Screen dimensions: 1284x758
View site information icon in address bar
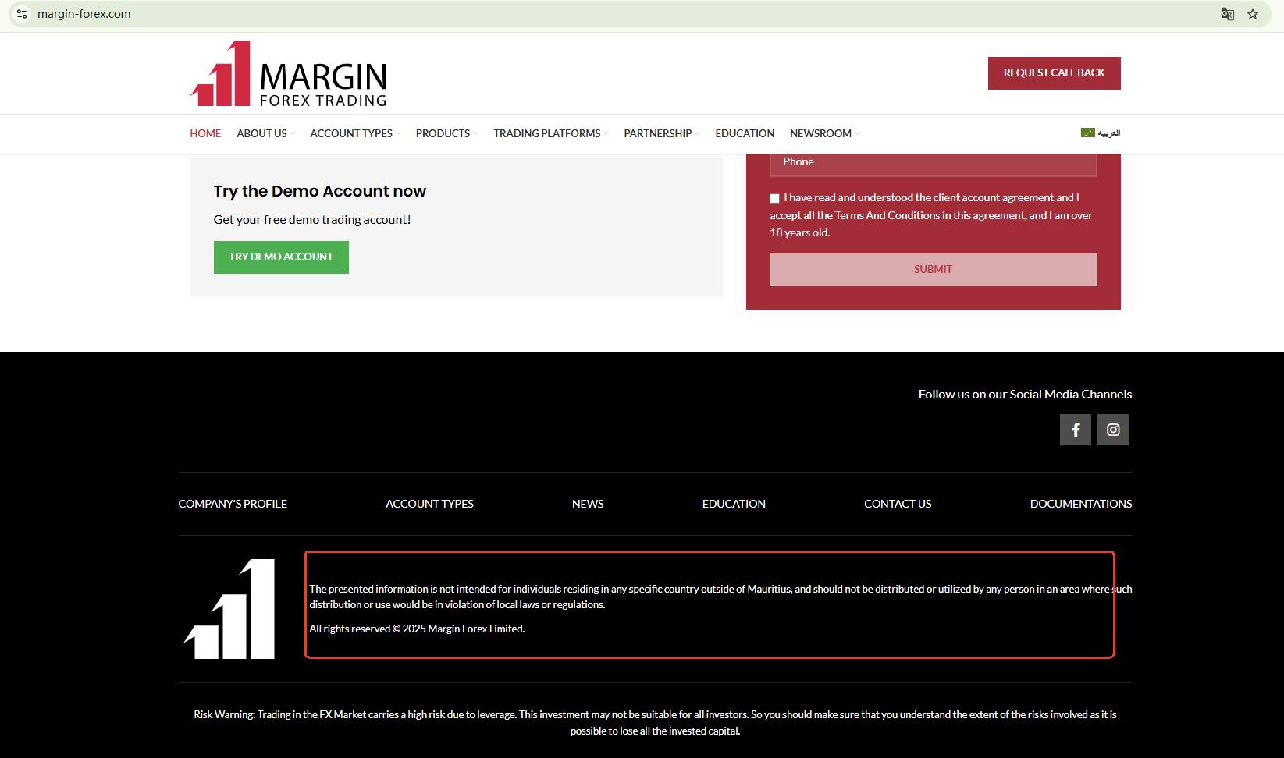pyautogui.click(x=22, y=14)
